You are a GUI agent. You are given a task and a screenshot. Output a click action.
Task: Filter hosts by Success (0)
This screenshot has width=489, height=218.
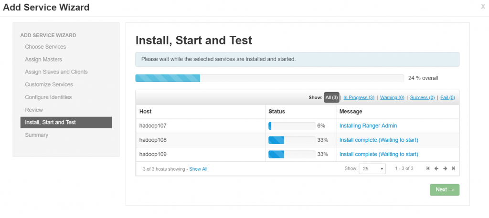coord(422,97)
